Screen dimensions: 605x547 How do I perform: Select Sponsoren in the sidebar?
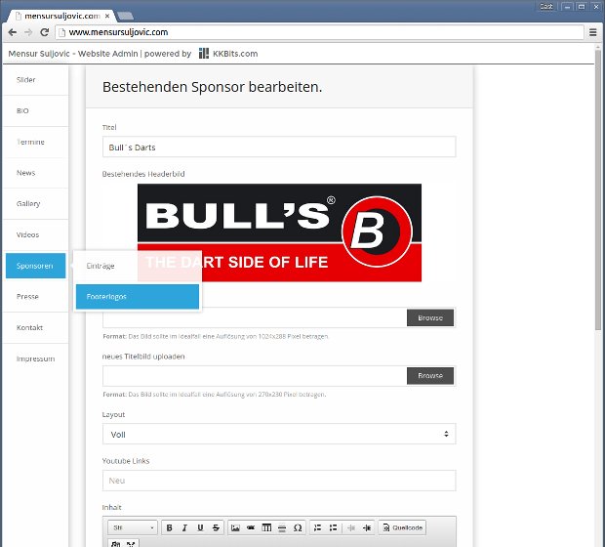tap(35, 266)
